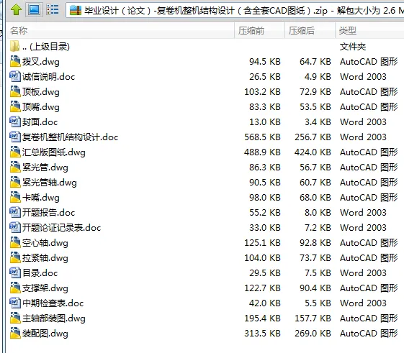Viewport: 404px width, 353px height.
Task: Click the 90.4 KB compressed size value
Action: pyautogui.click(x=315, y=288)
